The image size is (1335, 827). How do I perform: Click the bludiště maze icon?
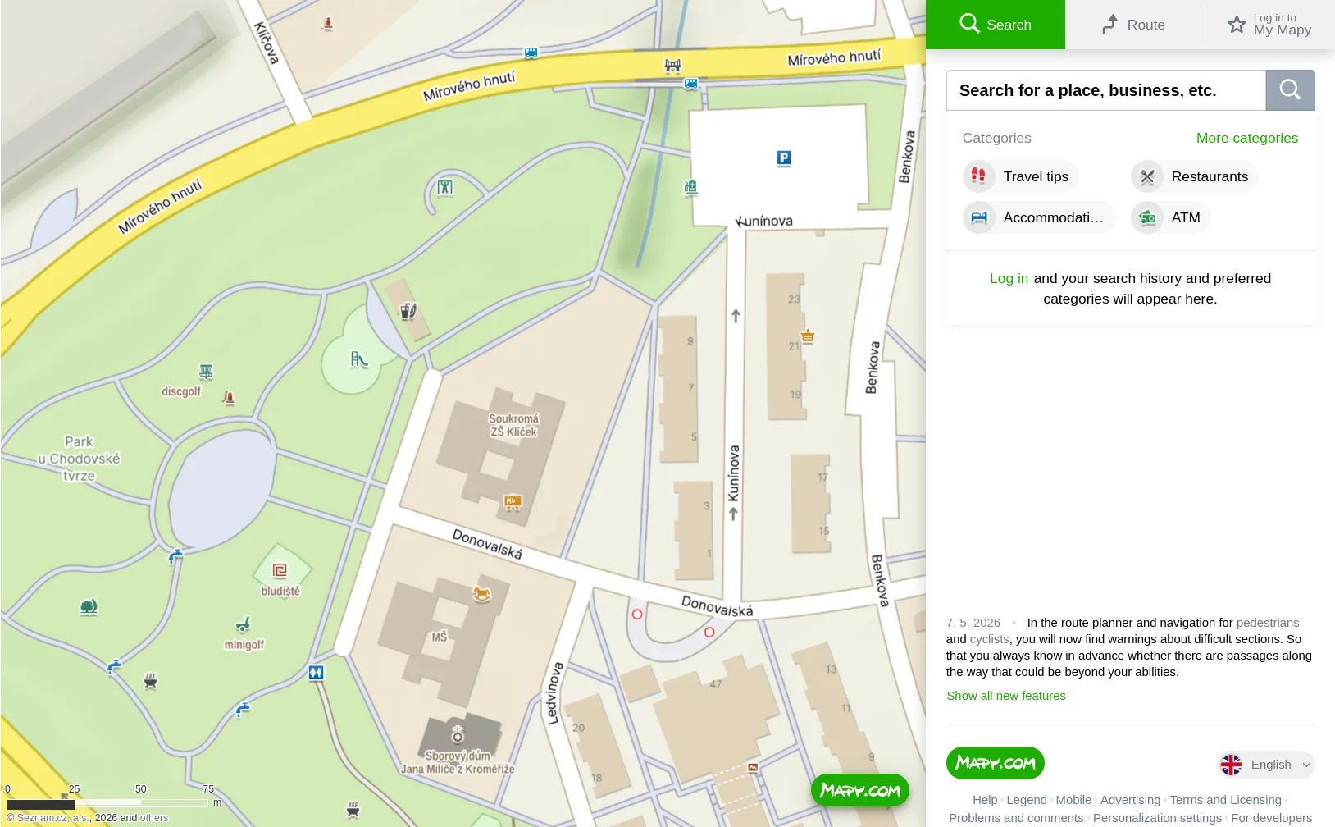click(x=280, y=570)
